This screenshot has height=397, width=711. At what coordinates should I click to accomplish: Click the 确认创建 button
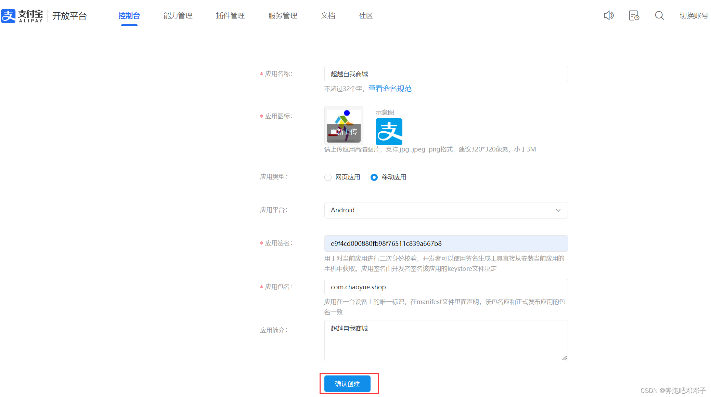347,384
